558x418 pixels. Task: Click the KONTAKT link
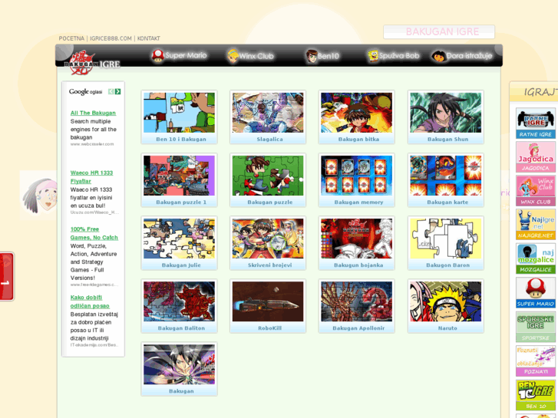point(149,38)
